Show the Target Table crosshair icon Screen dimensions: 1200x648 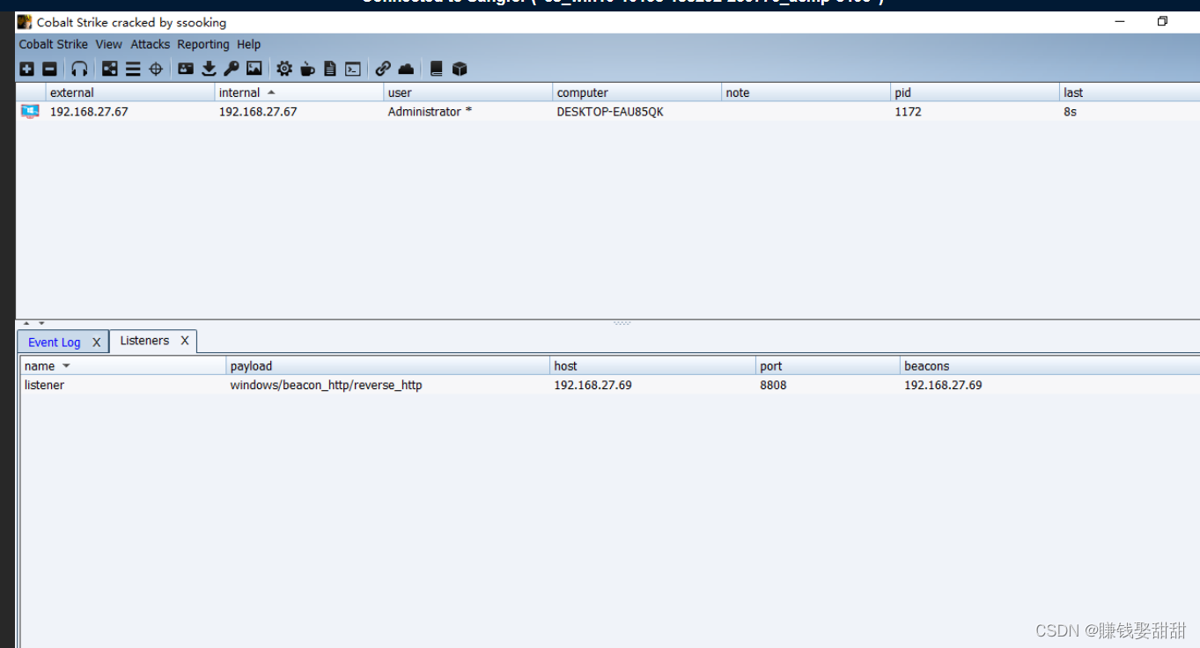pos(156,69)
